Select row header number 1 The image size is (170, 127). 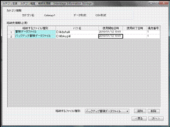pos(11,32)
